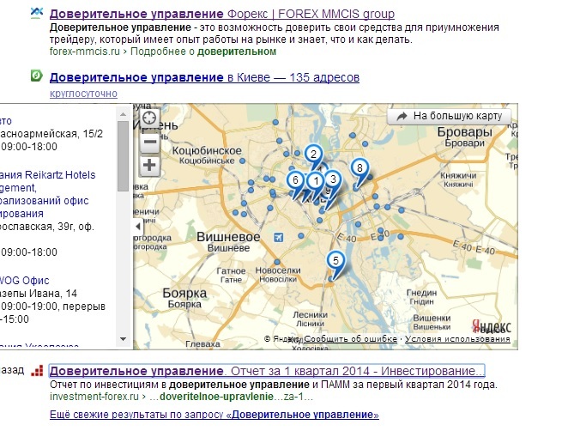Image resolution: width=568 pixels, height=431 pixels.
Task: Open investment-forex.ru green URL link
Action: pos(94,397)
